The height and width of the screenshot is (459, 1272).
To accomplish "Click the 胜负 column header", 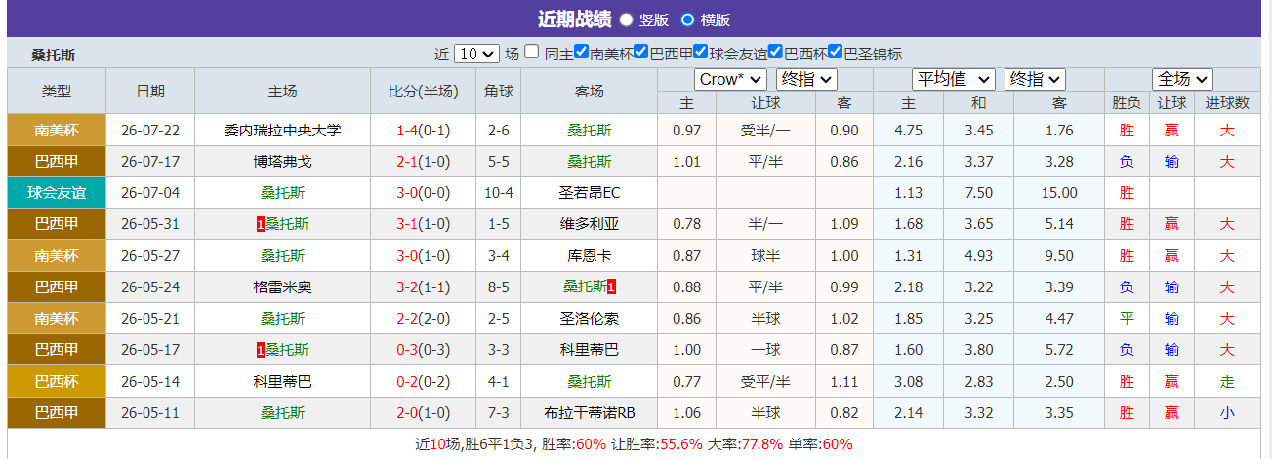I will point(1127,102).
